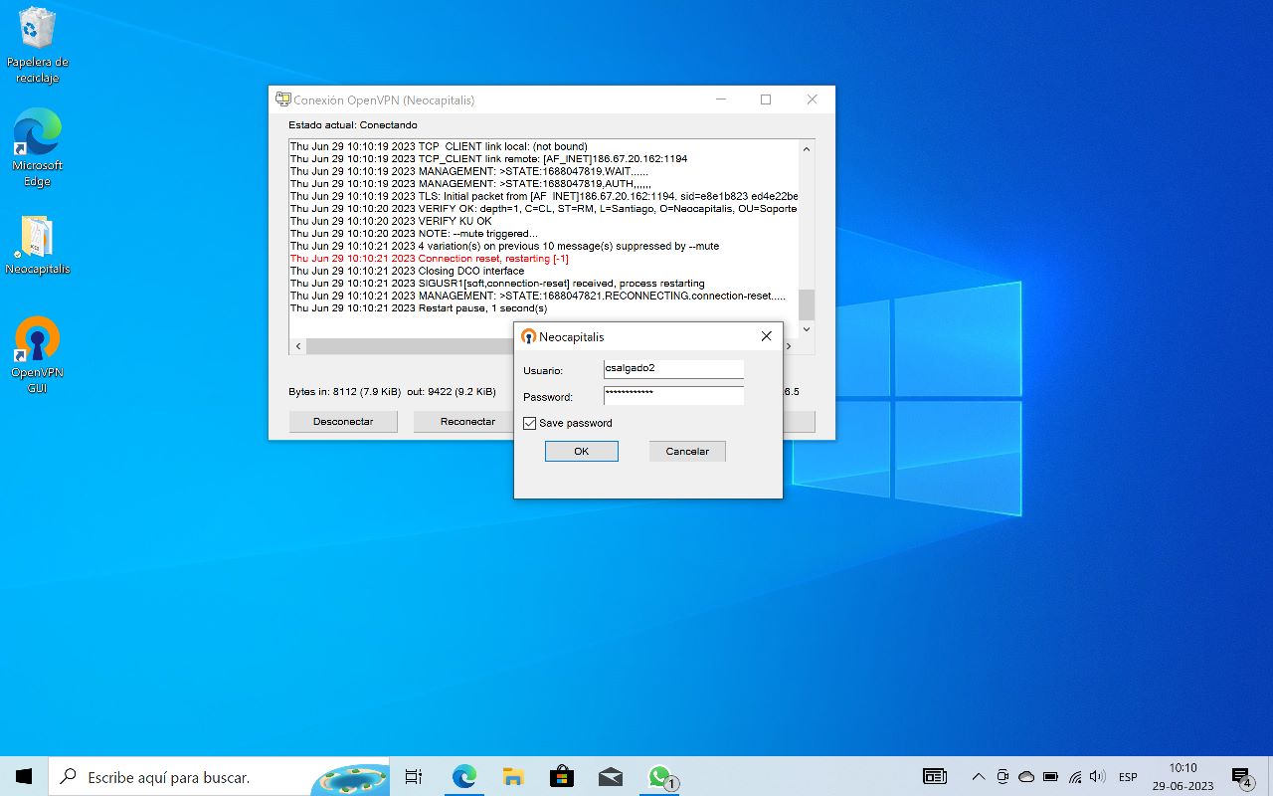Click the log vertical scrollbar thumb
This screenshot has width=1273, height=796.
click(x=807, y=304)
